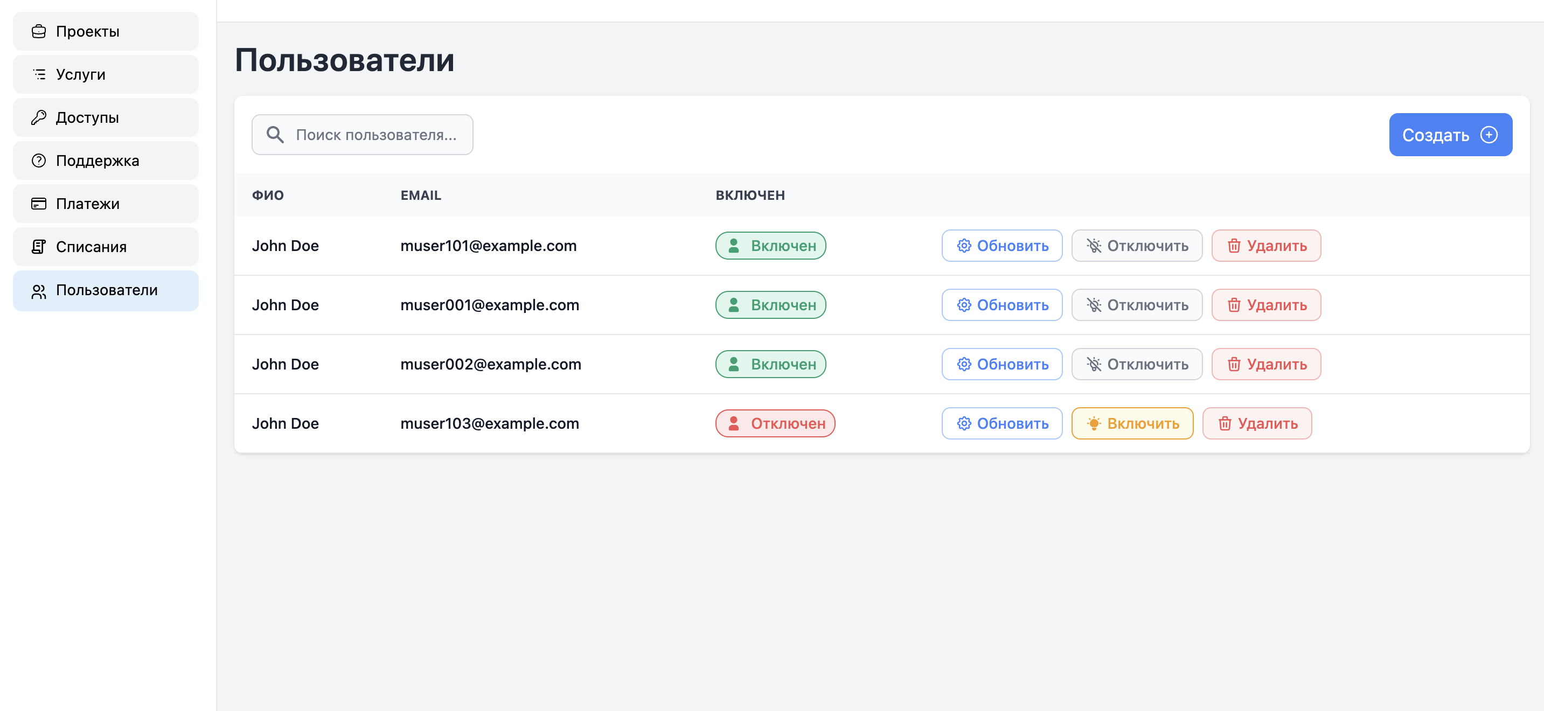Screen dimensions: 1544x711
Task: Click the user icon in muser001's Включен badge
Action: (x=734, y=305)
